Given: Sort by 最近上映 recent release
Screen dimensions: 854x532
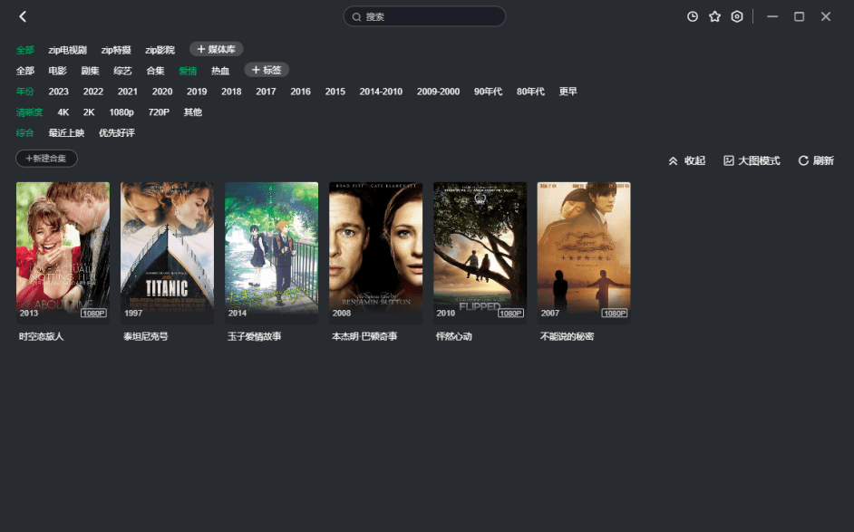Looking at the screenshot, I should 66,133.
